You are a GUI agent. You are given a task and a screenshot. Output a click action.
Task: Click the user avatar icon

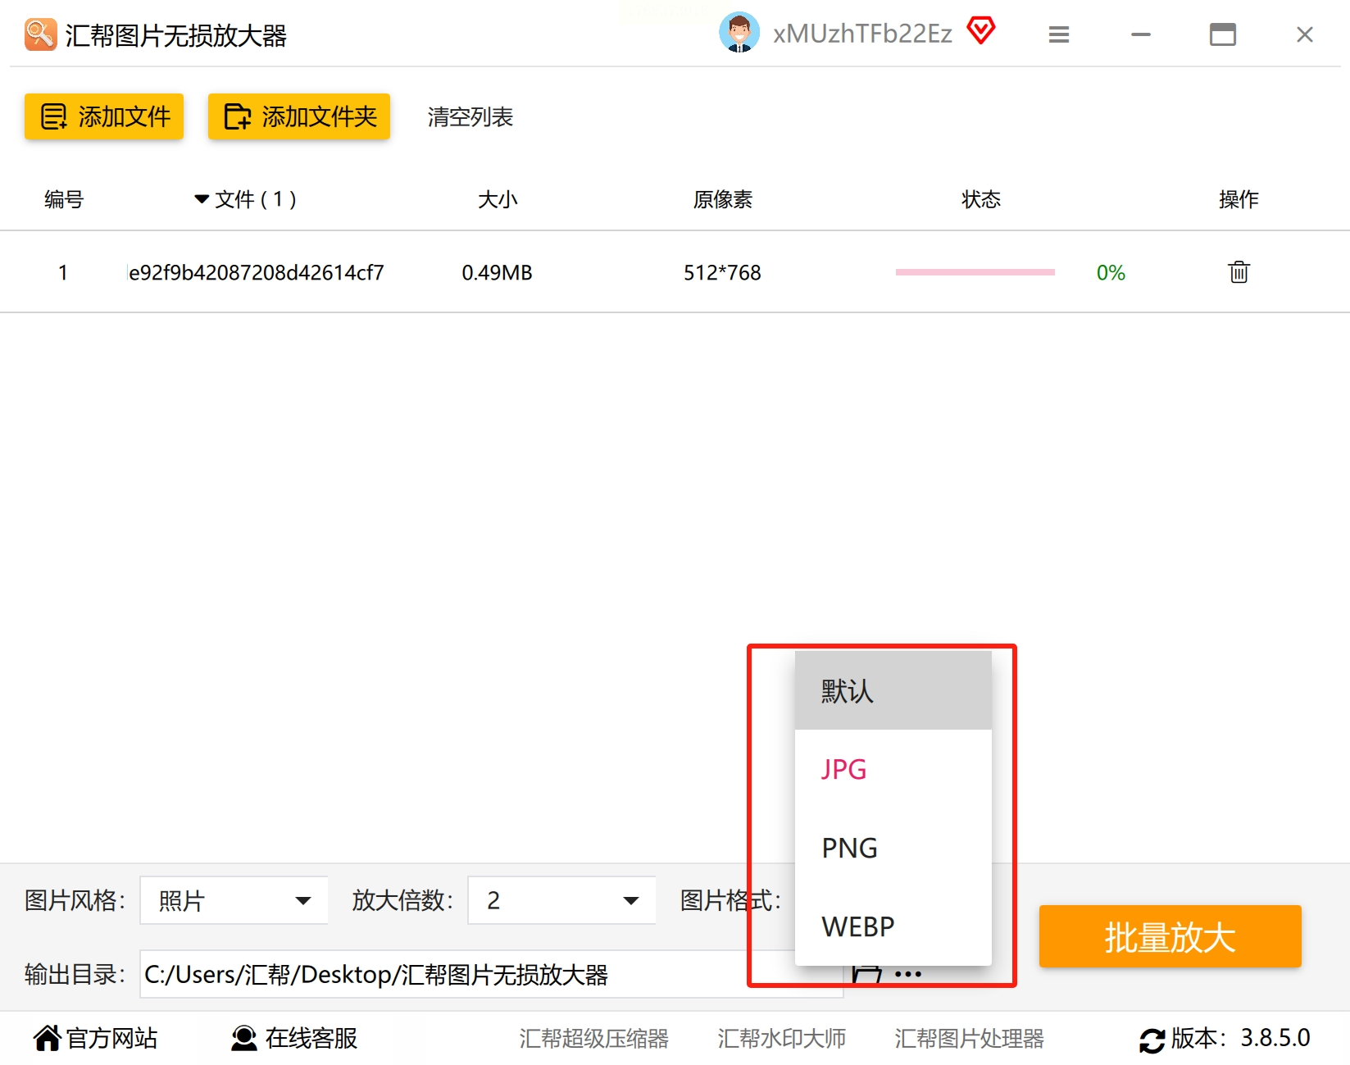click(739, 33)
